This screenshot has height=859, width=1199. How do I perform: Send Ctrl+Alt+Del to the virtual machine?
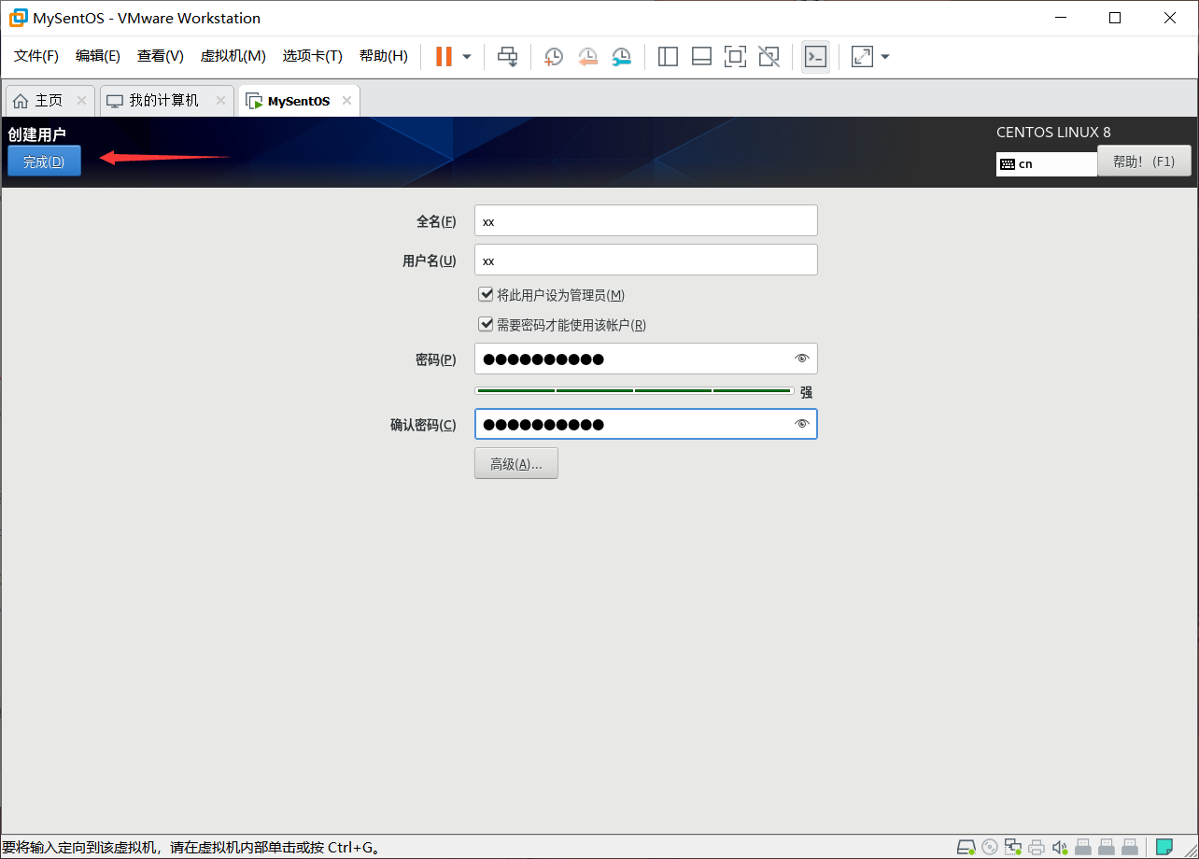coord(507,57)
